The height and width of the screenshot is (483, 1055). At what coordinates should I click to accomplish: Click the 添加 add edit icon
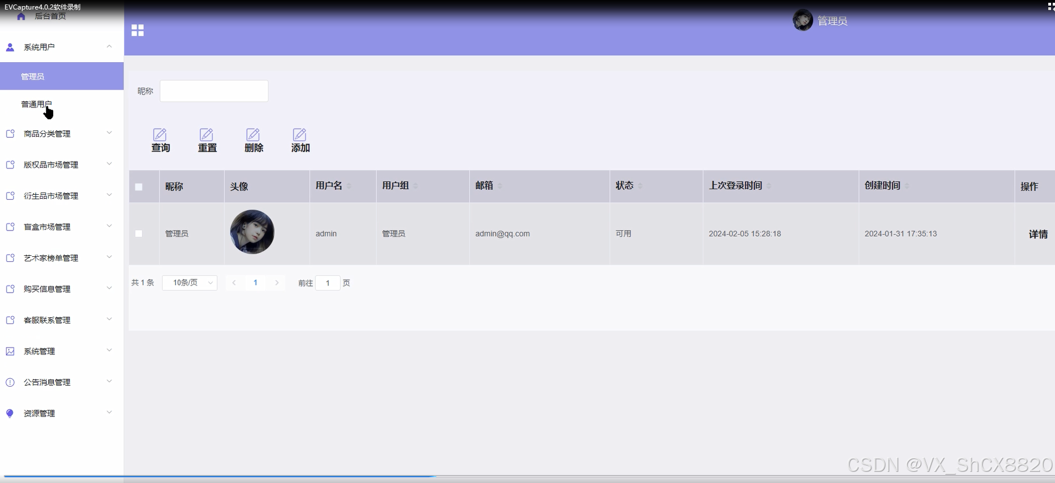[x=300, y=134]
